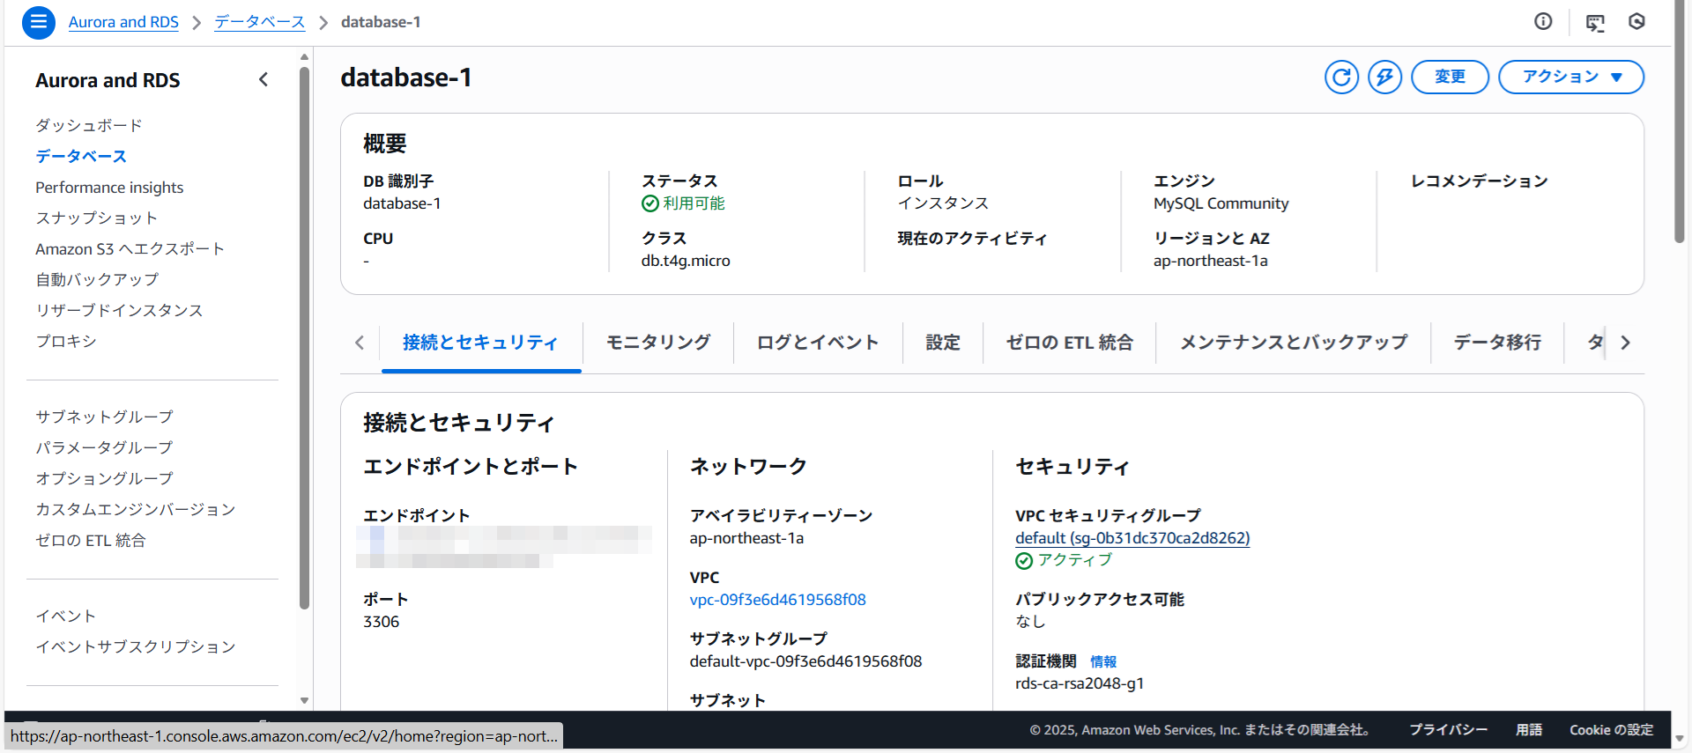This screenshot has width=1692, height=753.
Task: Click the hexagon settings icon in header
Action: pyautogui.click(x=1636, y=22)
